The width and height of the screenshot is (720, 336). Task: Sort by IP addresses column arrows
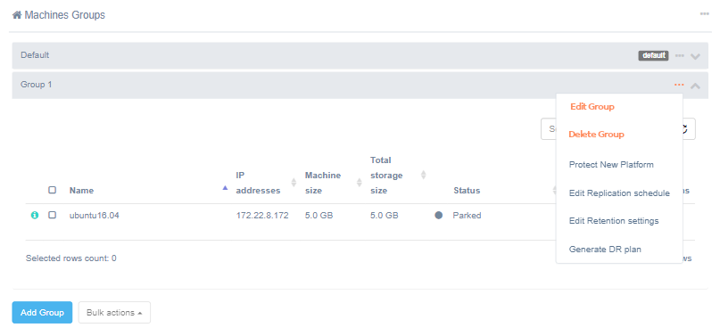[x=294, y=183]
